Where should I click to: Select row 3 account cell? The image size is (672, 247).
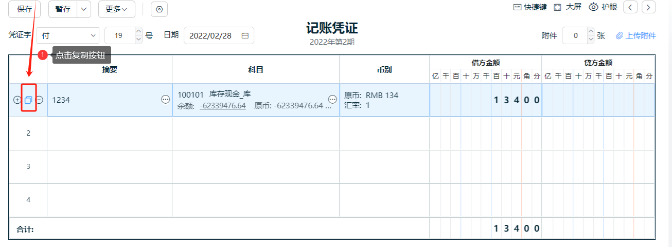(x=256, y=167)
